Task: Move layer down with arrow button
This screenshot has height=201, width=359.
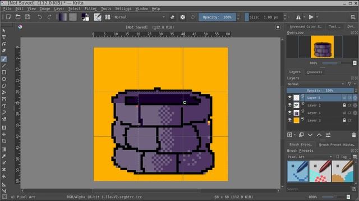Action: pos(310,135)
